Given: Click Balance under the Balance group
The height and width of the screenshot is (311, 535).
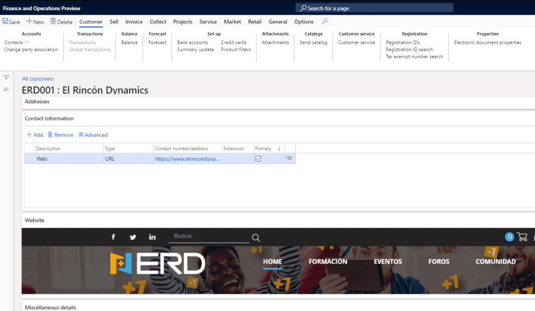Looking at the screenshot, I should (x=130, y=42).
